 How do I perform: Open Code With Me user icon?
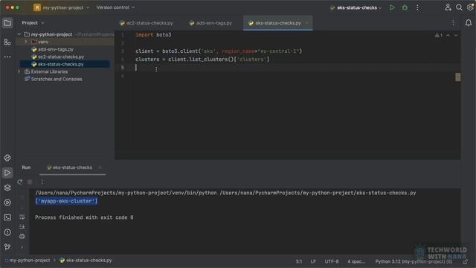(448, 7)
